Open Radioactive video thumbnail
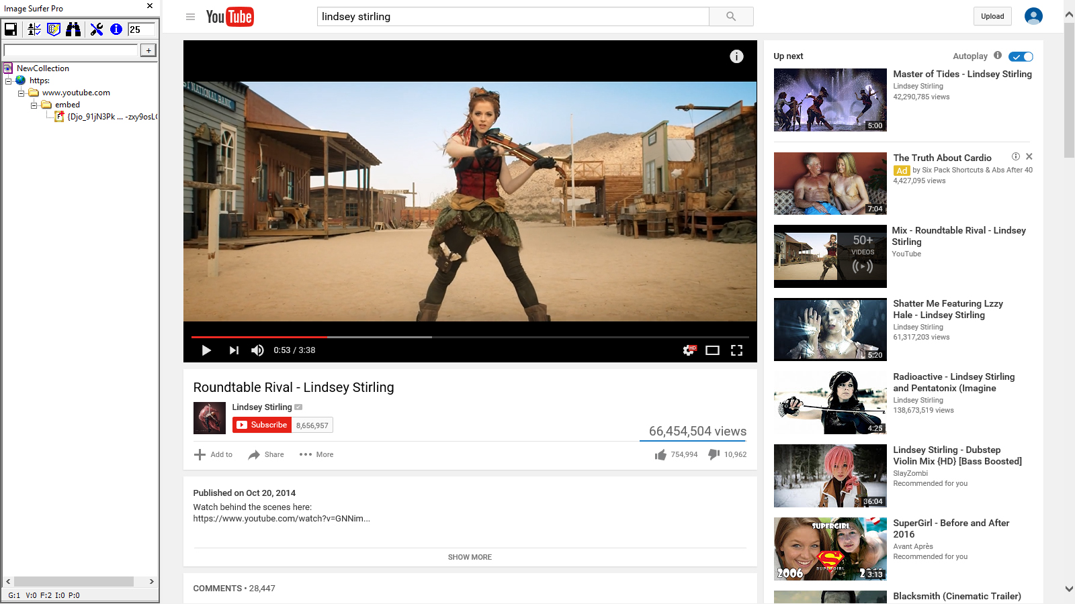The width and height of the screenshot is (1075, 604). pyautogui.click(x=830, y=403)
